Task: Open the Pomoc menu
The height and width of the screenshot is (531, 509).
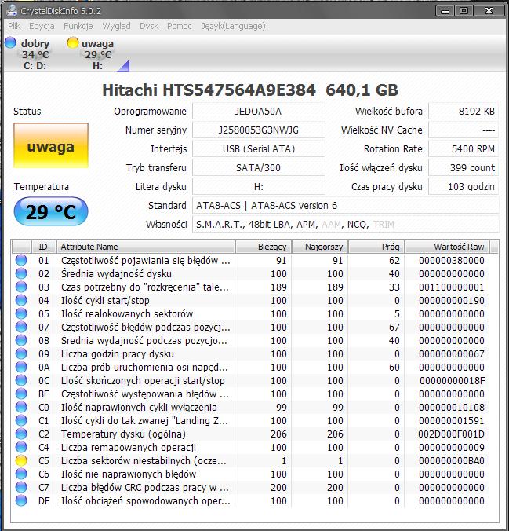Action: pos(180,26)
